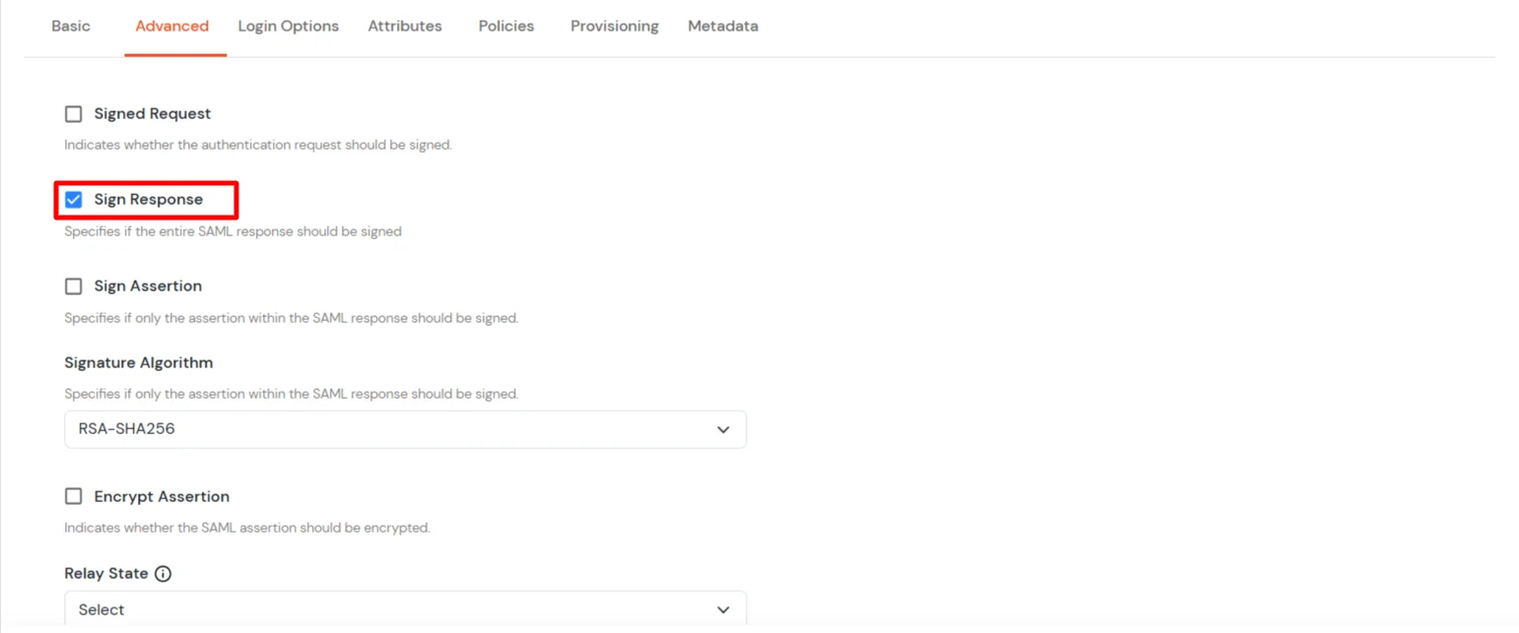The height and width of the screenshot is (633, 1519).
Task: Click the Signed Request label text
Action: [152, 113]
